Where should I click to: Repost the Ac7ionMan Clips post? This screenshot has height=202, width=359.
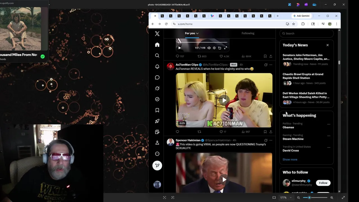coord(199,132)
